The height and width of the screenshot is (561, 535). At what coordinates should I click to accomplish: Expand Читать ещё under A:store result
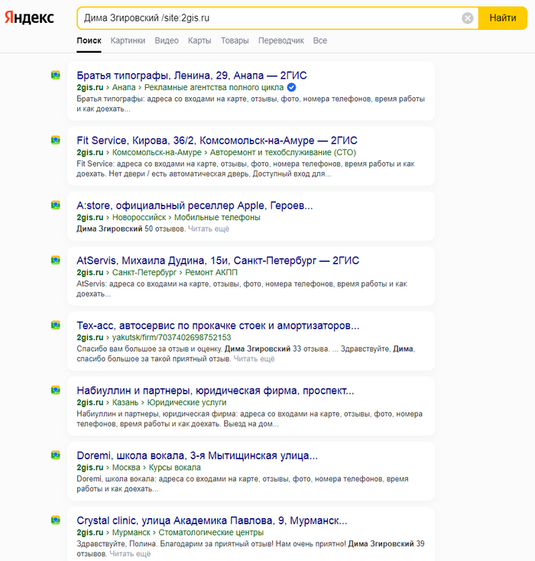(x=209, y=229)
